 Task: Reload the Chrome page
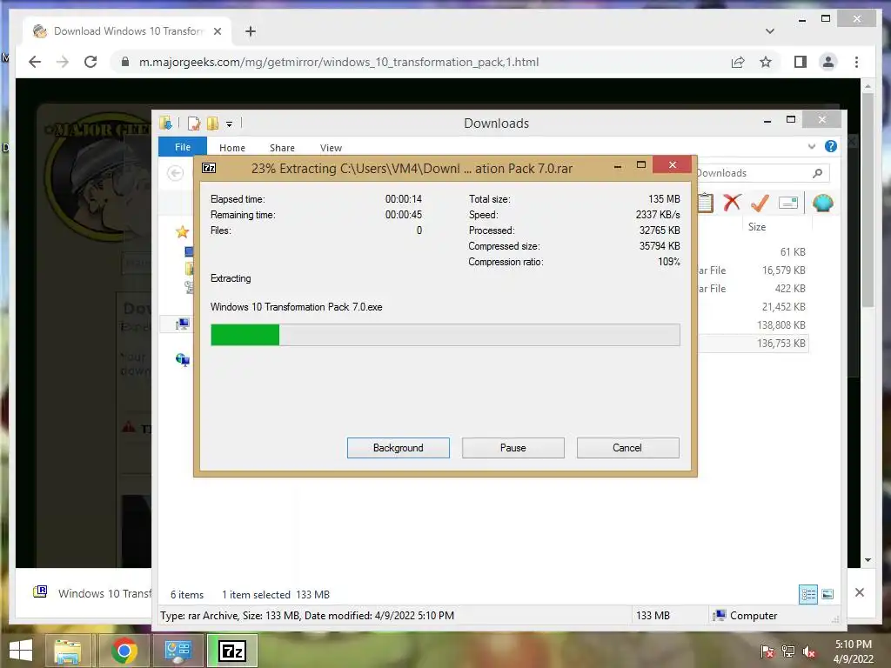point(90,62)
